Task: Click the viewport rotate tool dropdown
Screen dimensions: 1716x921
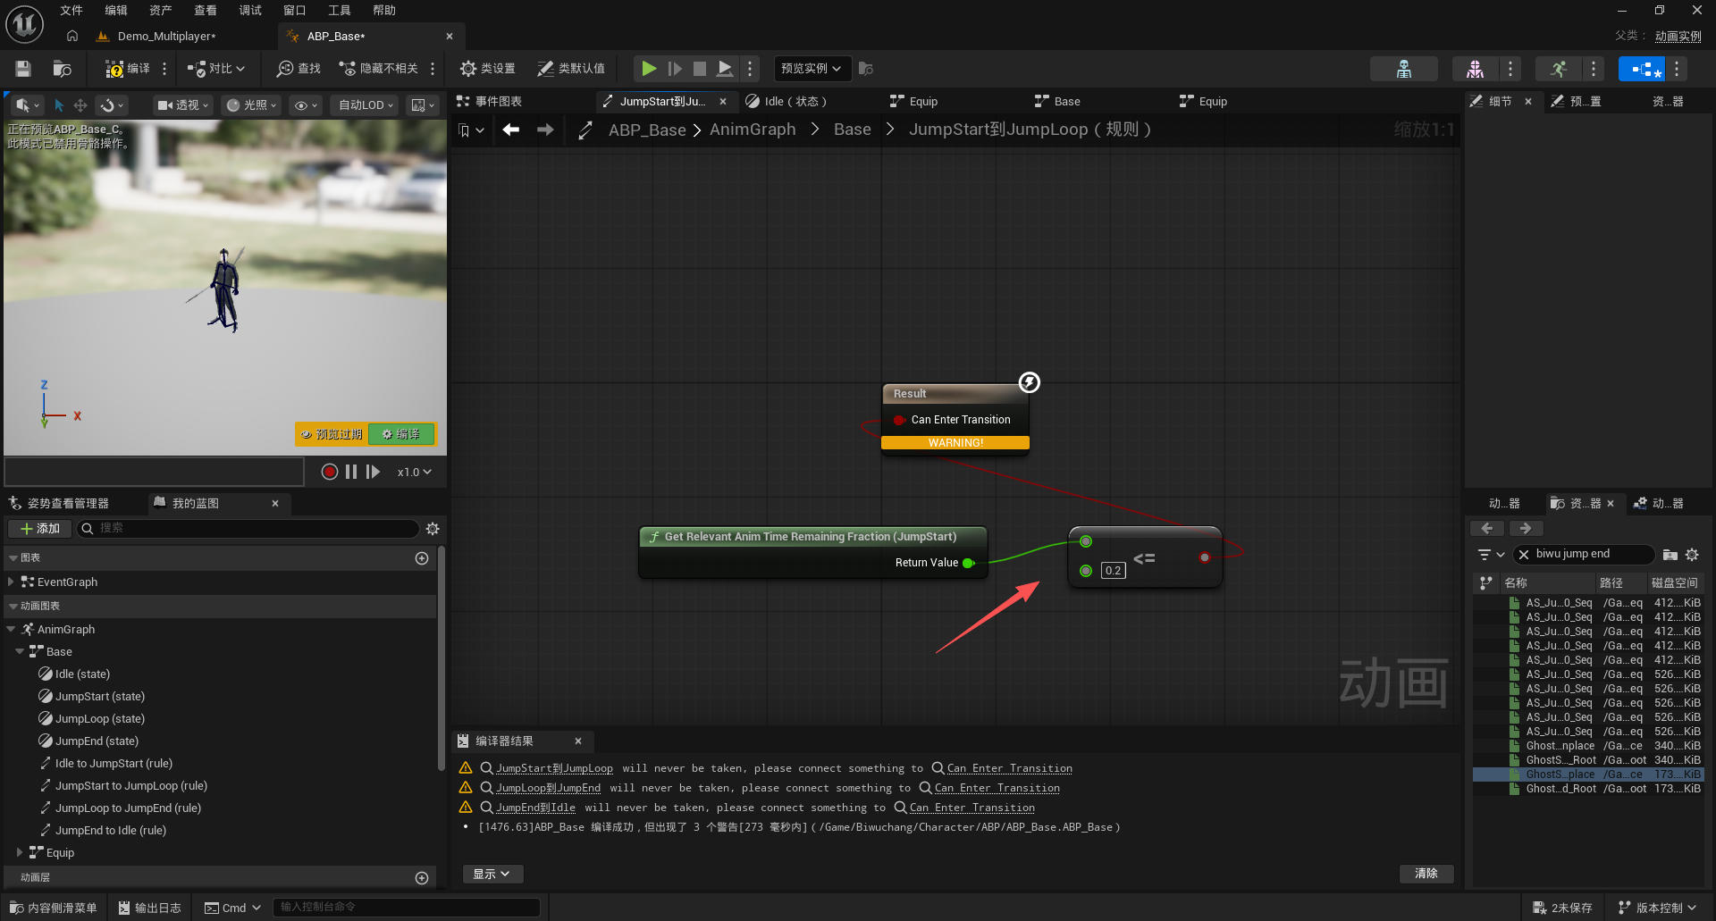Action: click(112, 105)
